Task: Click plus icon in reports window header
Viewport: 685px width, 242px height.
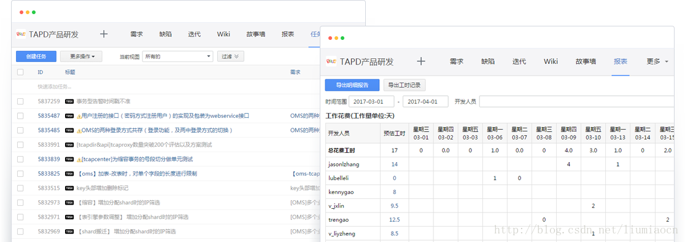Action: point(421,61)
